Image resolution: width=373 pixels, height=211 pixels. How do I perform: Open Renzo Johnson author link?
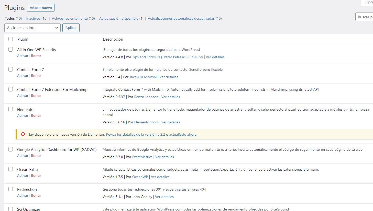pos(146,97)
